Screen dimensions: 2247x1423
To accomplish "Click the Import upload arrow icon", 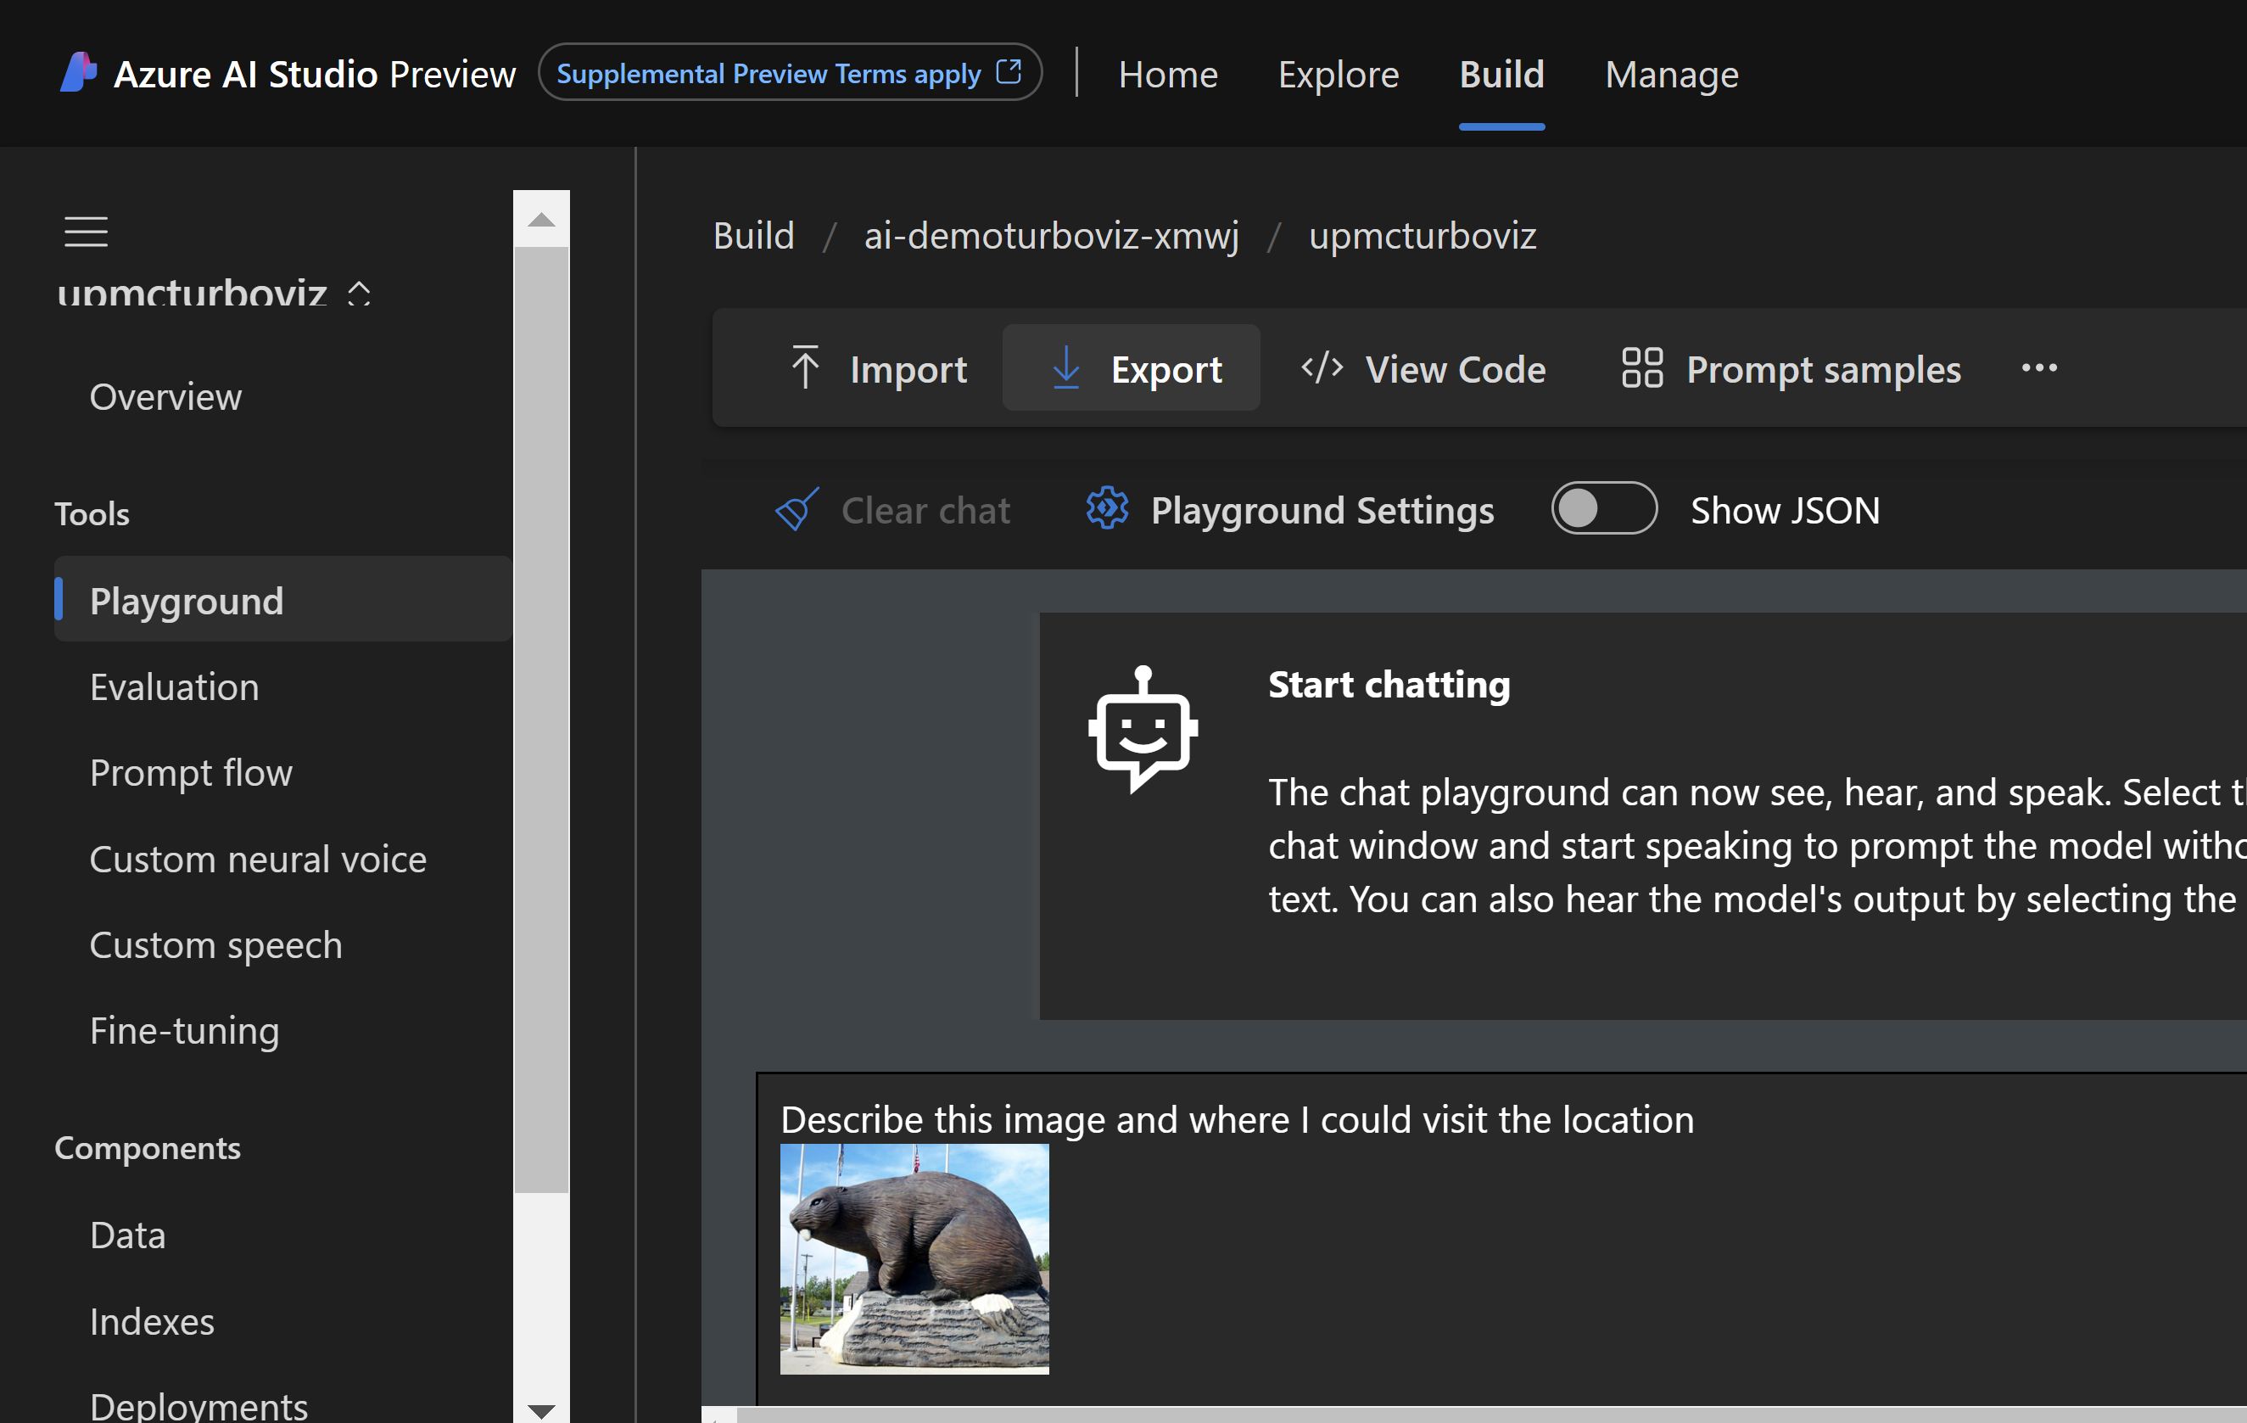I will (805, 368).
